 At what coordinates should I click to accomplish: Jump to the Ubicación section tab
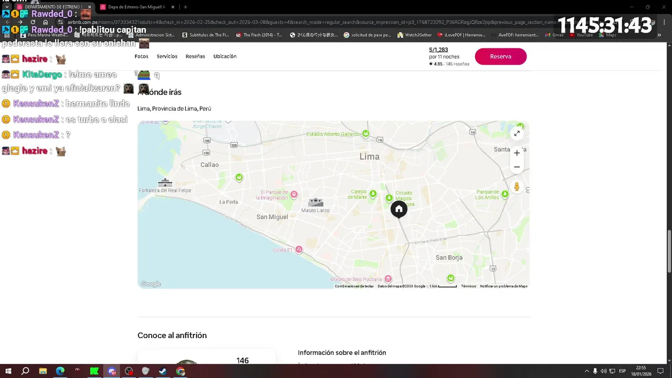(x=225, y=56)
